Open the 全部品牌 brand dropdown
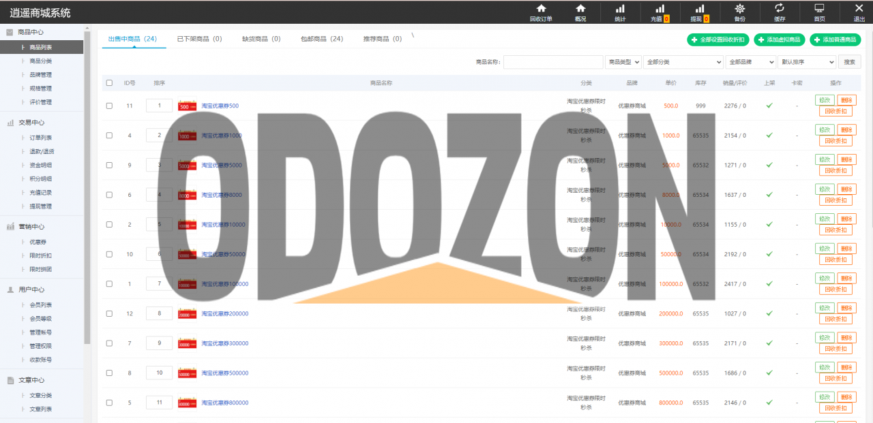Screen dimensions: 873x423 751,62
